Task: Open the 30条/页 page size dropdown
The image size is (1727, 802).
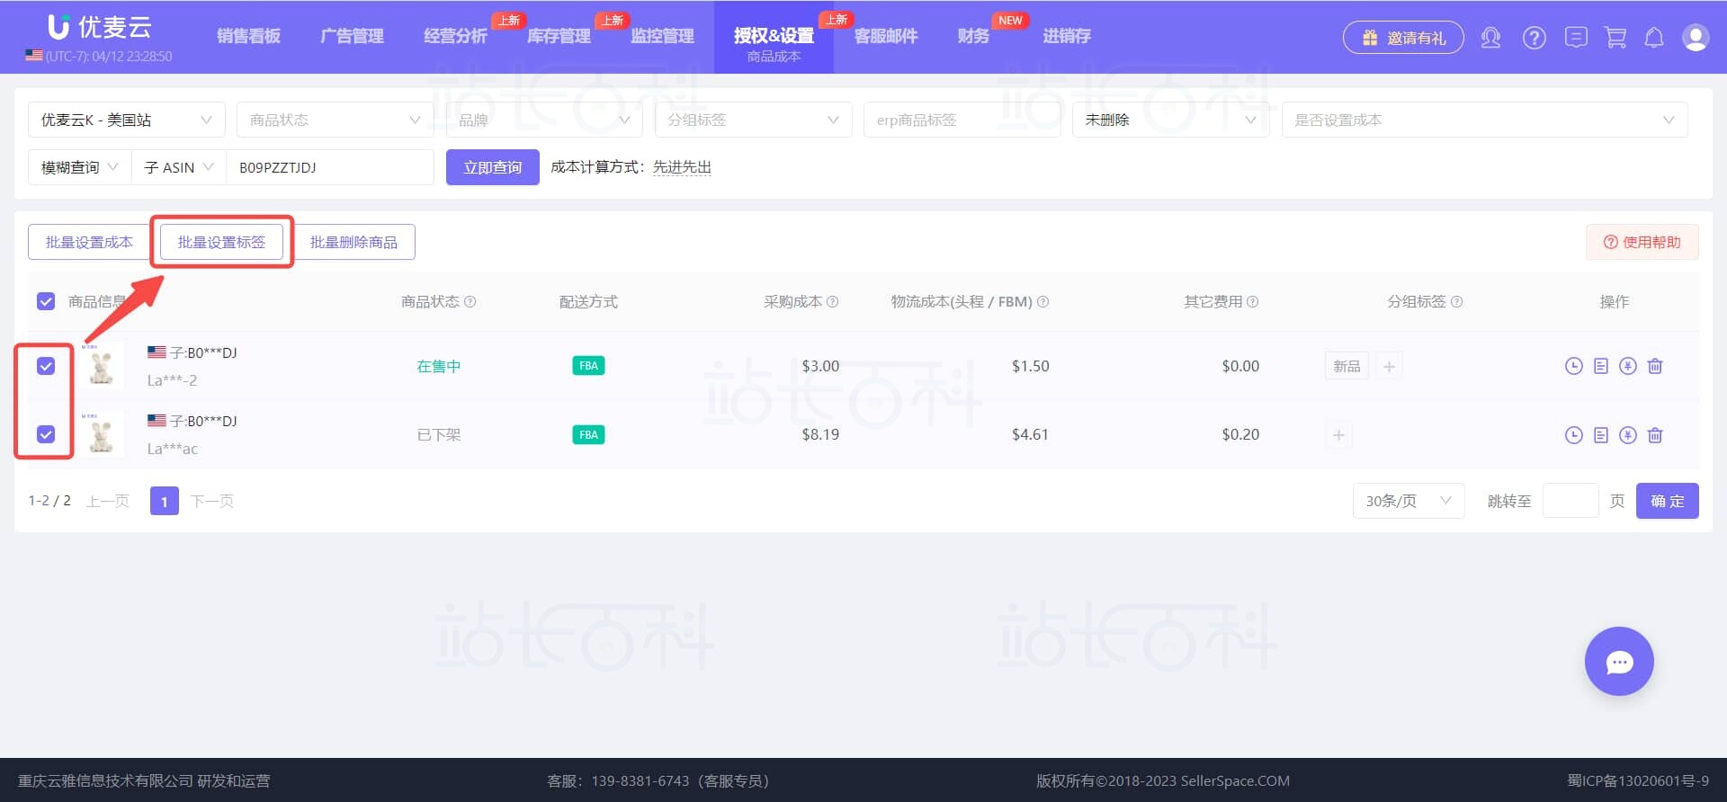Action: pyautogui.click(x=1409, y=501)
